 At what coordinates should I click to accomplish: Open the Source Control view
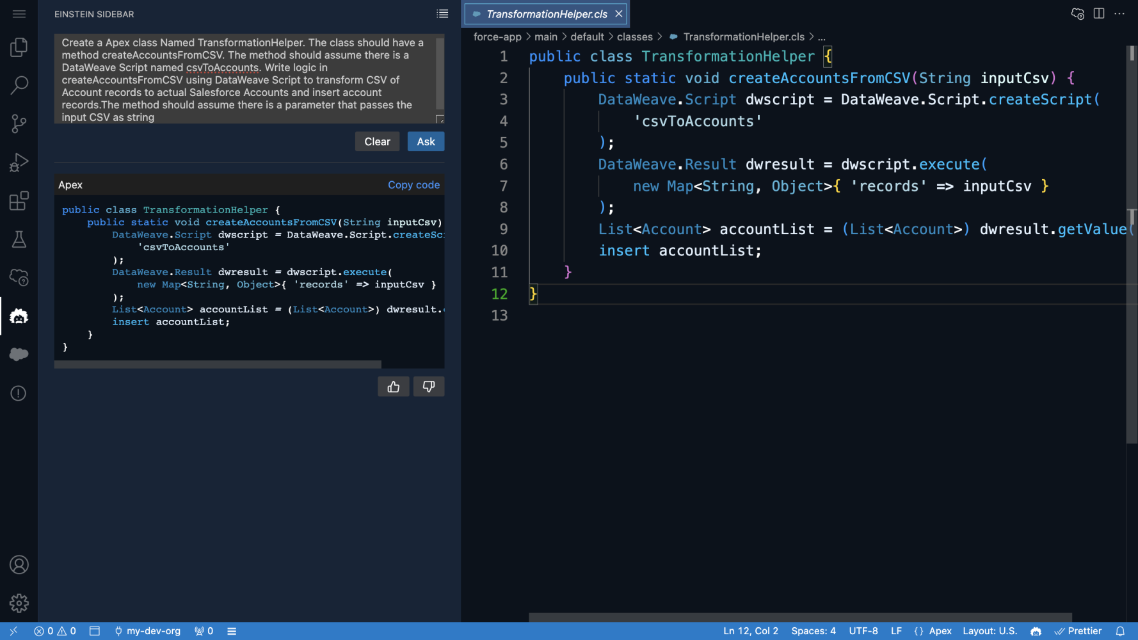tap(19, 124)
